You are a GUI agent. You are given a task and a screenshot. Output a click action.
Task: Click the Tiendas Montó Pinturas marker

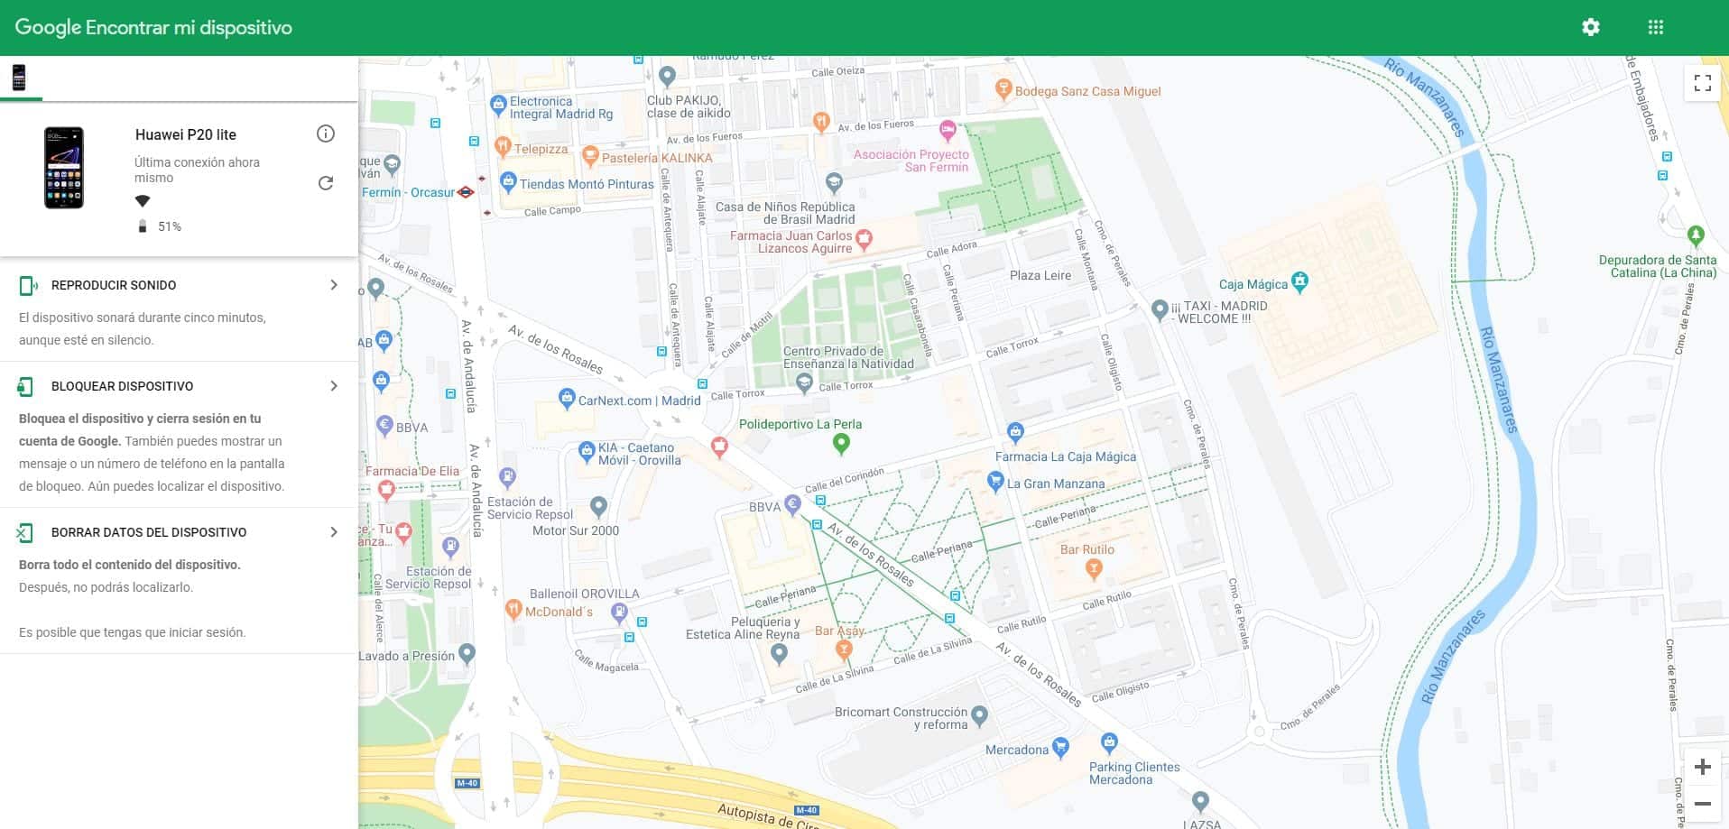click(x=508, y=181)
